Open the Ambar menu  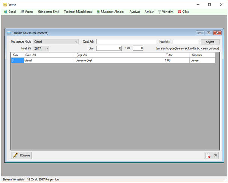click(149, 12)
